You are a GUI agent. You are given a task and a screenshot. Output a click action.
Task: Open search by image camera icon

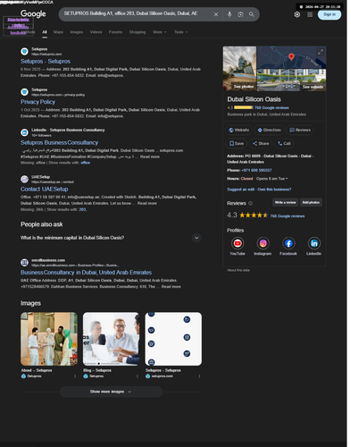[x=240, y=14]
